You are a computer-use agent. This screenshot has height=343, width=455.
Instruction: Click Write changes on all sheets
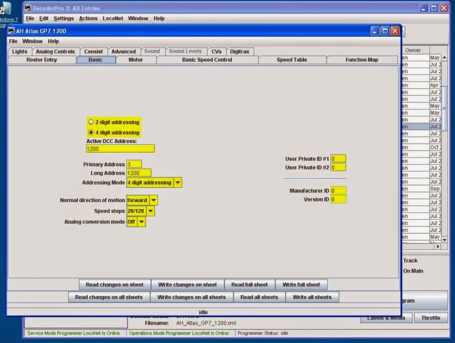point(192,297)
